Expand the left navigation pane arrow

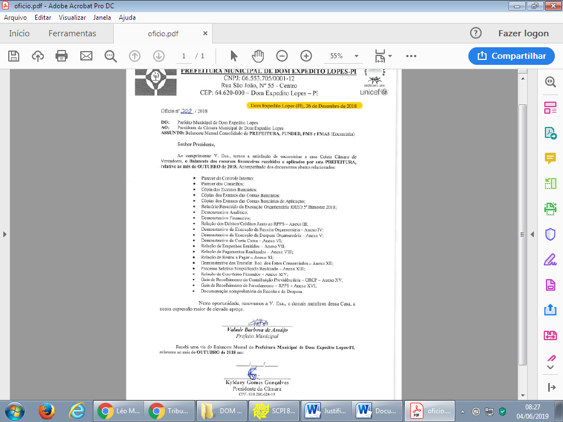(5, 234)
